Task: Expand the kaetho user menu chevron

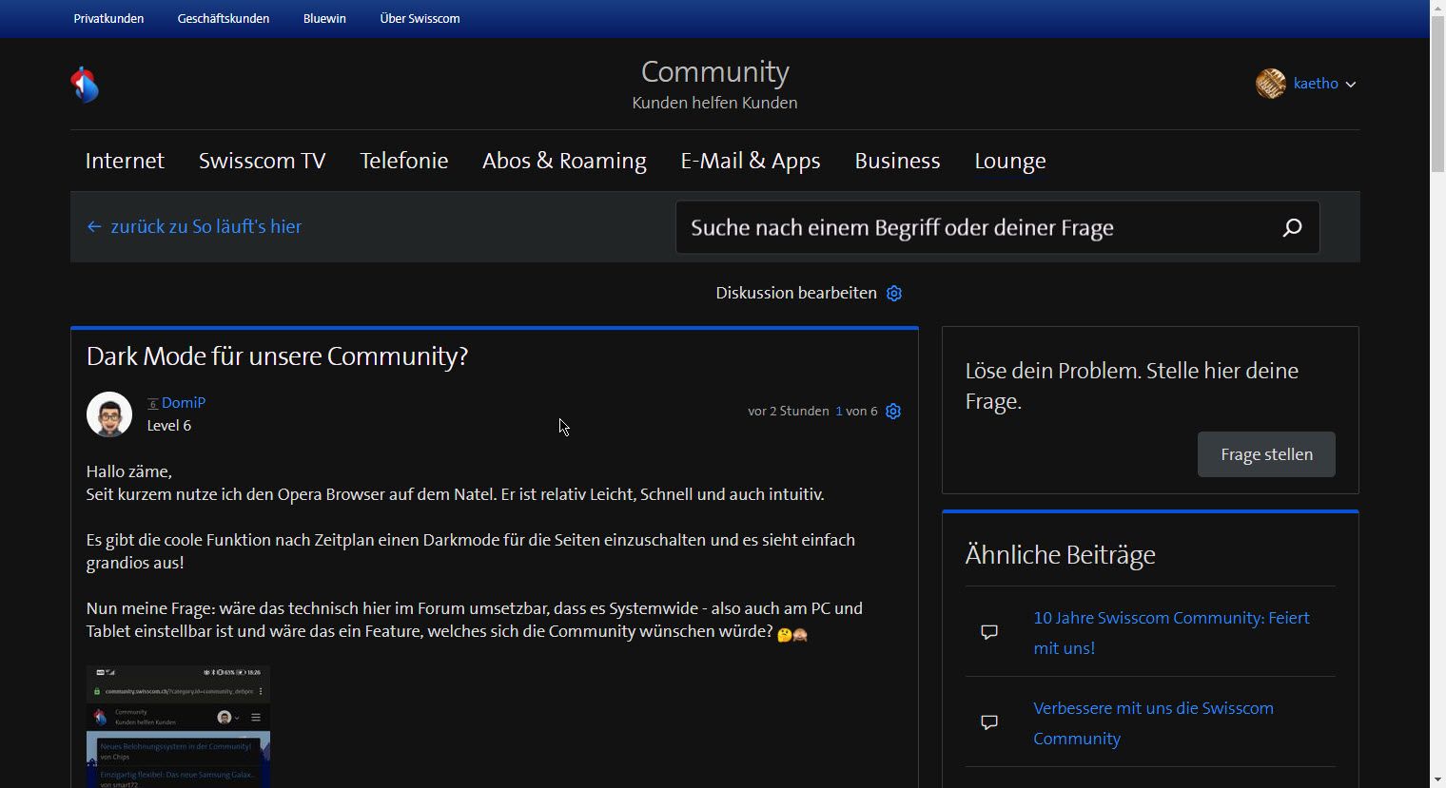Action: pyautogui.click(x=1351, y=85)
